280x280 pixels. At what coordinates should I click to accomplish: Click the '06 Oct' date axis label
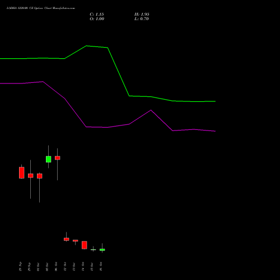(56, 267)
